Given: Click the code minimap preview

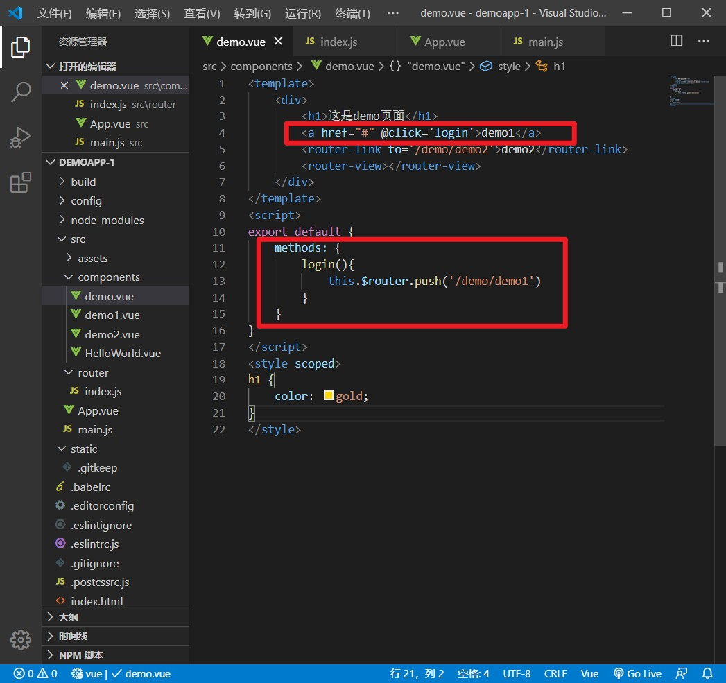Looking at the screenshot, I should [691, 90].
